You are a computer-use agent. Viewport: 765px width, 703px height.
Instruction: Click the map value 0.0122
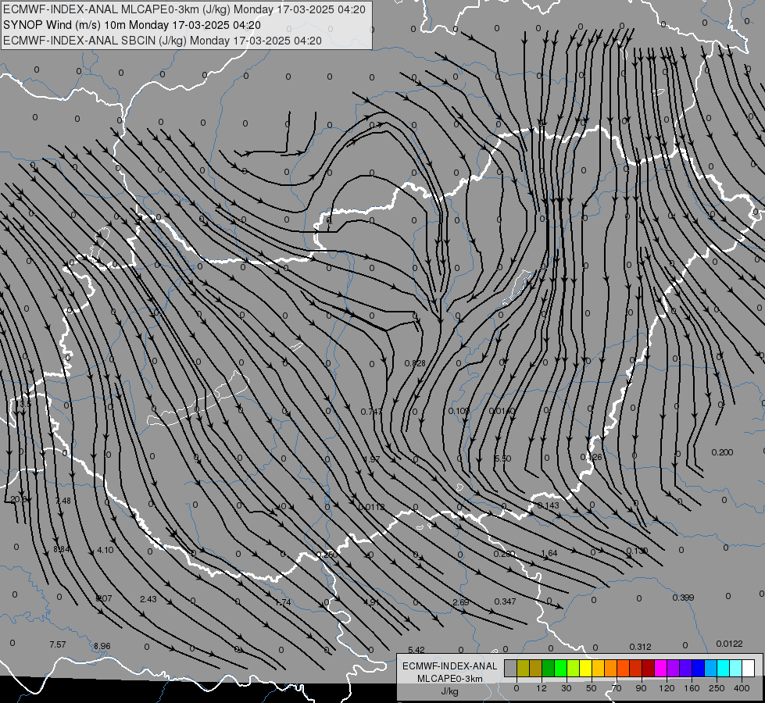tap(729, 644)
